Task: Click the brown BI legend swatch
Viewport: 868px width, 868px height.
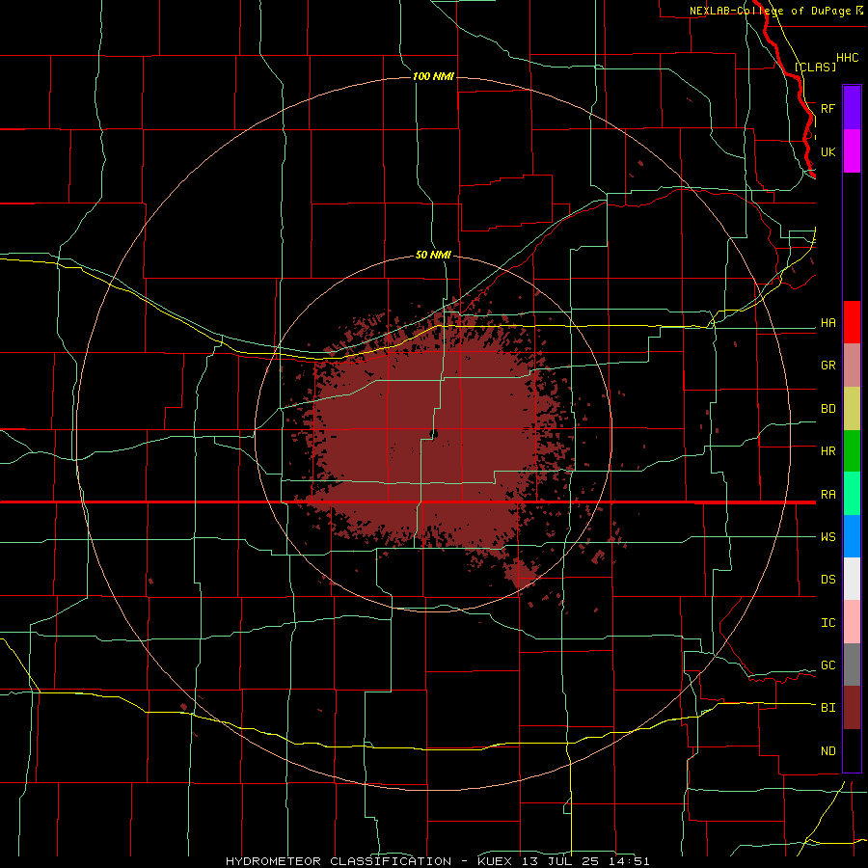Action: pyautogui.click(x=852, y=708)
